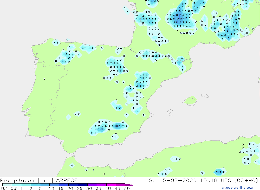This screenshot has height=190, width=260.
Task: Click the legend value label "0.1"
Action: click(4, 188)
